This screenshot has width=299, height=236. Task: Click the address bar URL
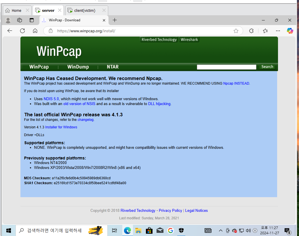tap(86, 31)
